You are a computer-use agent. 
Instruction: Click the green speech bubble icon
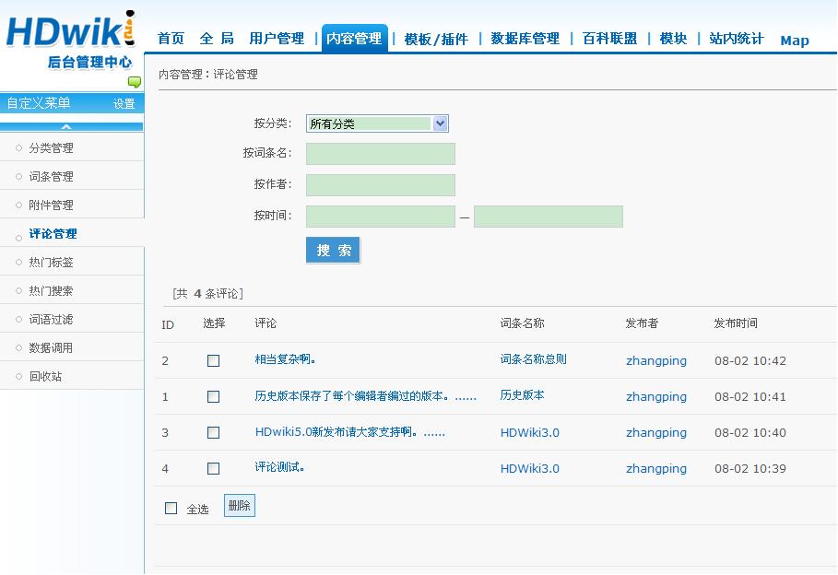click(135, 82)
